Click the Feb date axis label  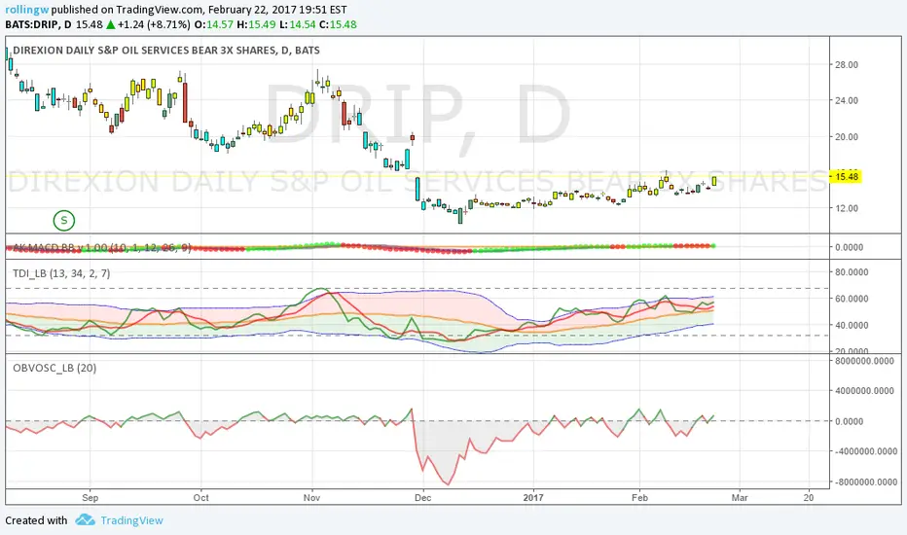click(x=639, y=497)
